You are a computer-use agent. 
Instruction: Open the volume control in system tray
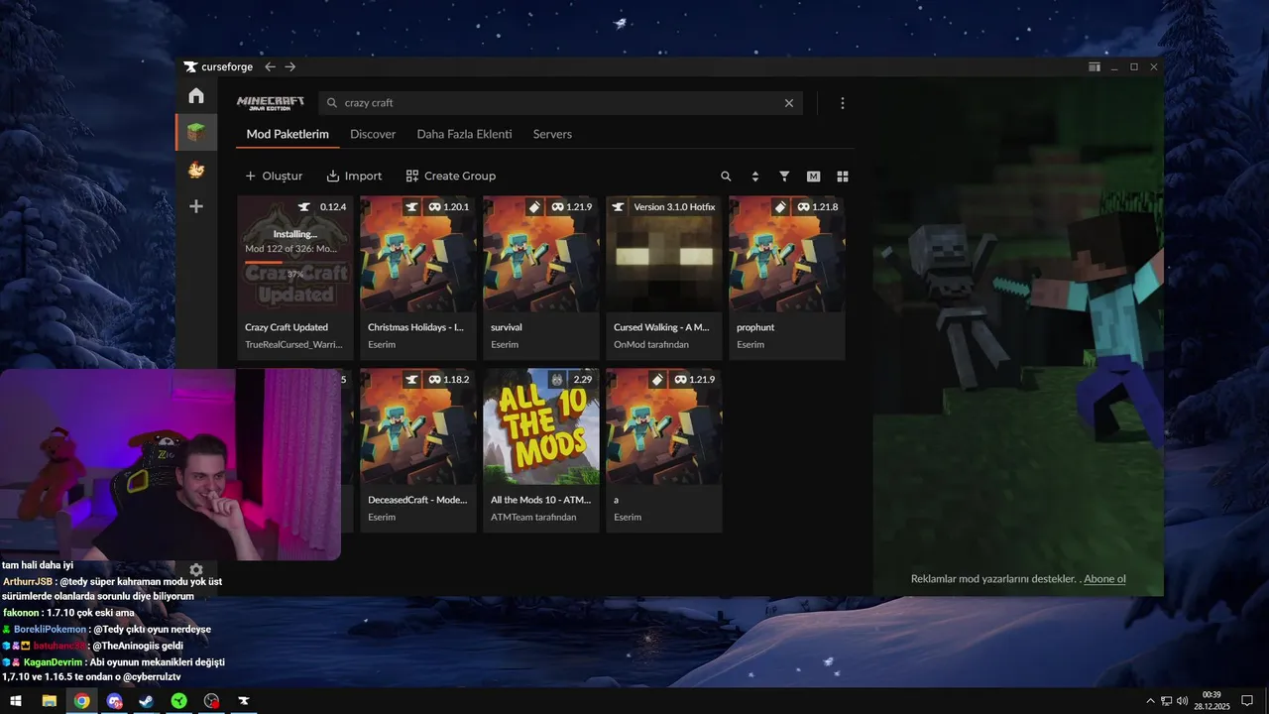tap(1183, 701)
